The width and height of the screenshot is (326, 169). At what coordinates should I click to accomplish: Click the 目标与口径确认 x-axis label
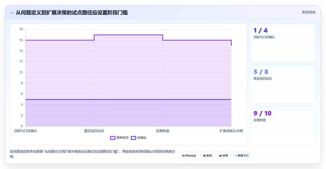click(25, 131)
